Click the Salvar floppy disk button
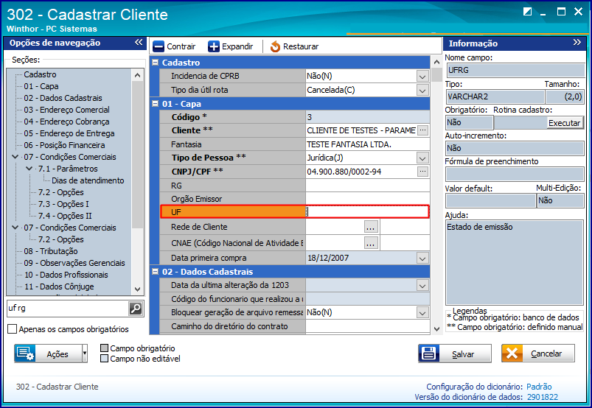The image size is (592, 408). 455,354
